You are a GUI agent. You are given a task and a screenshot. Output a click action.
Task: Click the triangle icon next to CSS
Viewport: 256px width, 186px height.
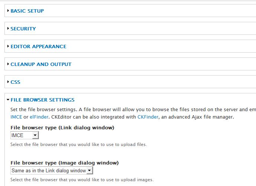coord(8,82)
